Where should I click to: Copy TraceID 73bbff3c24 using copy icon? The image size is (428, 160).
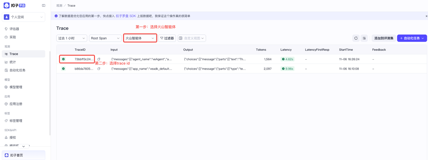(x=99, y=59)
